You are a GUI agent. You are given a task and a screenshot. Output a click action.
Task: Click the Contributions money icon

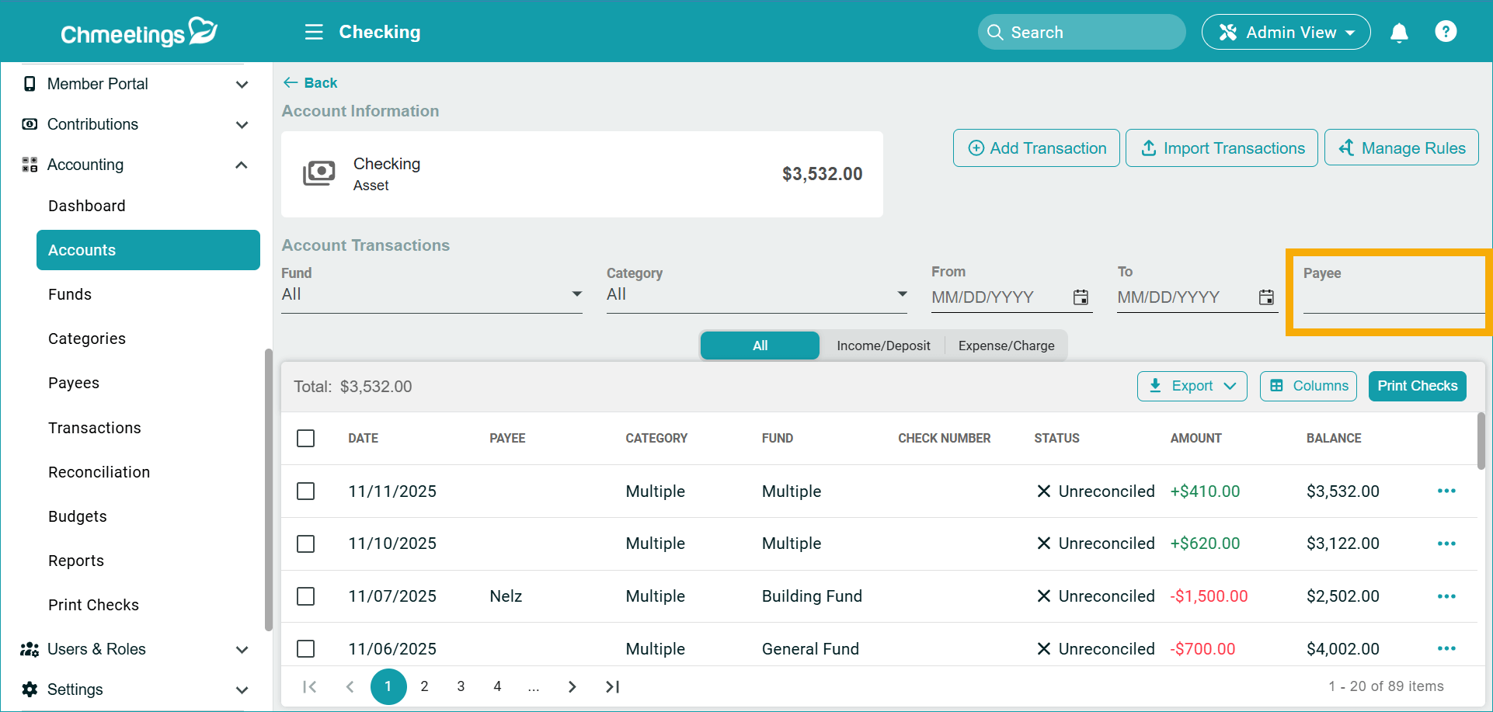(30, 124)
